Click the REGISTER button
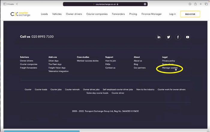This screenshot has height=132, width=210. pos(190,14)
